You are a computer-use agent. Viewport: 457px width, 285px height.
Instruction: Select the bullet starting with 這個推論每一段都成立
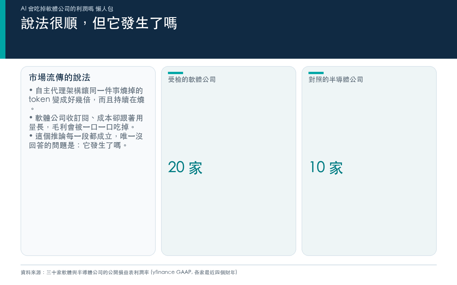(86, 141)
